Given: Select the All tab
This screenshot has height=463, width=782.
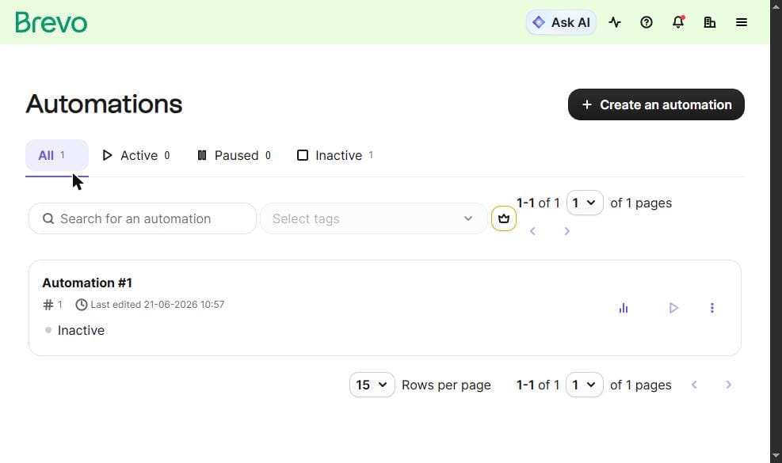Looking at the screenshot, I should (x=57, y=155).
